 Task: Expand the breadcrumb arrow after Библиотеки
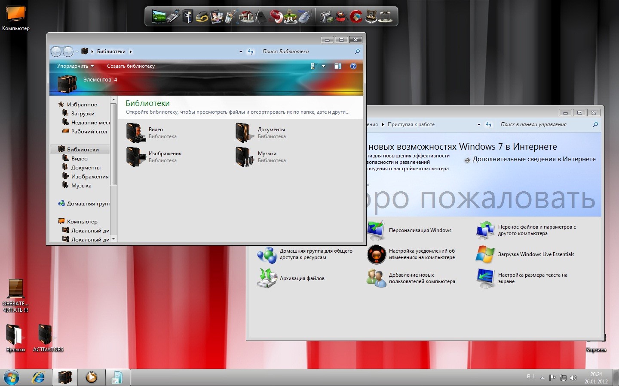(x=131, y=51)
